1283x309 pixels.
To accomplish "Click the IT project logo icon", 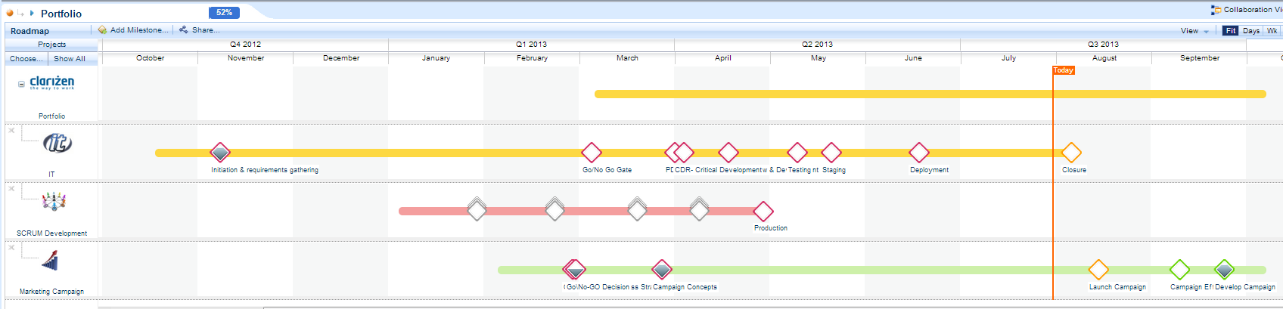I will pyautogui.click(x=57, y=143).
